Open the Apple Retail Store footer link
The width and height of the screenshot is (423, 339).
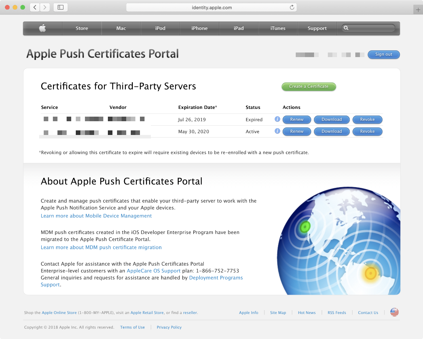pyautogui.click(x=147, y=313)
